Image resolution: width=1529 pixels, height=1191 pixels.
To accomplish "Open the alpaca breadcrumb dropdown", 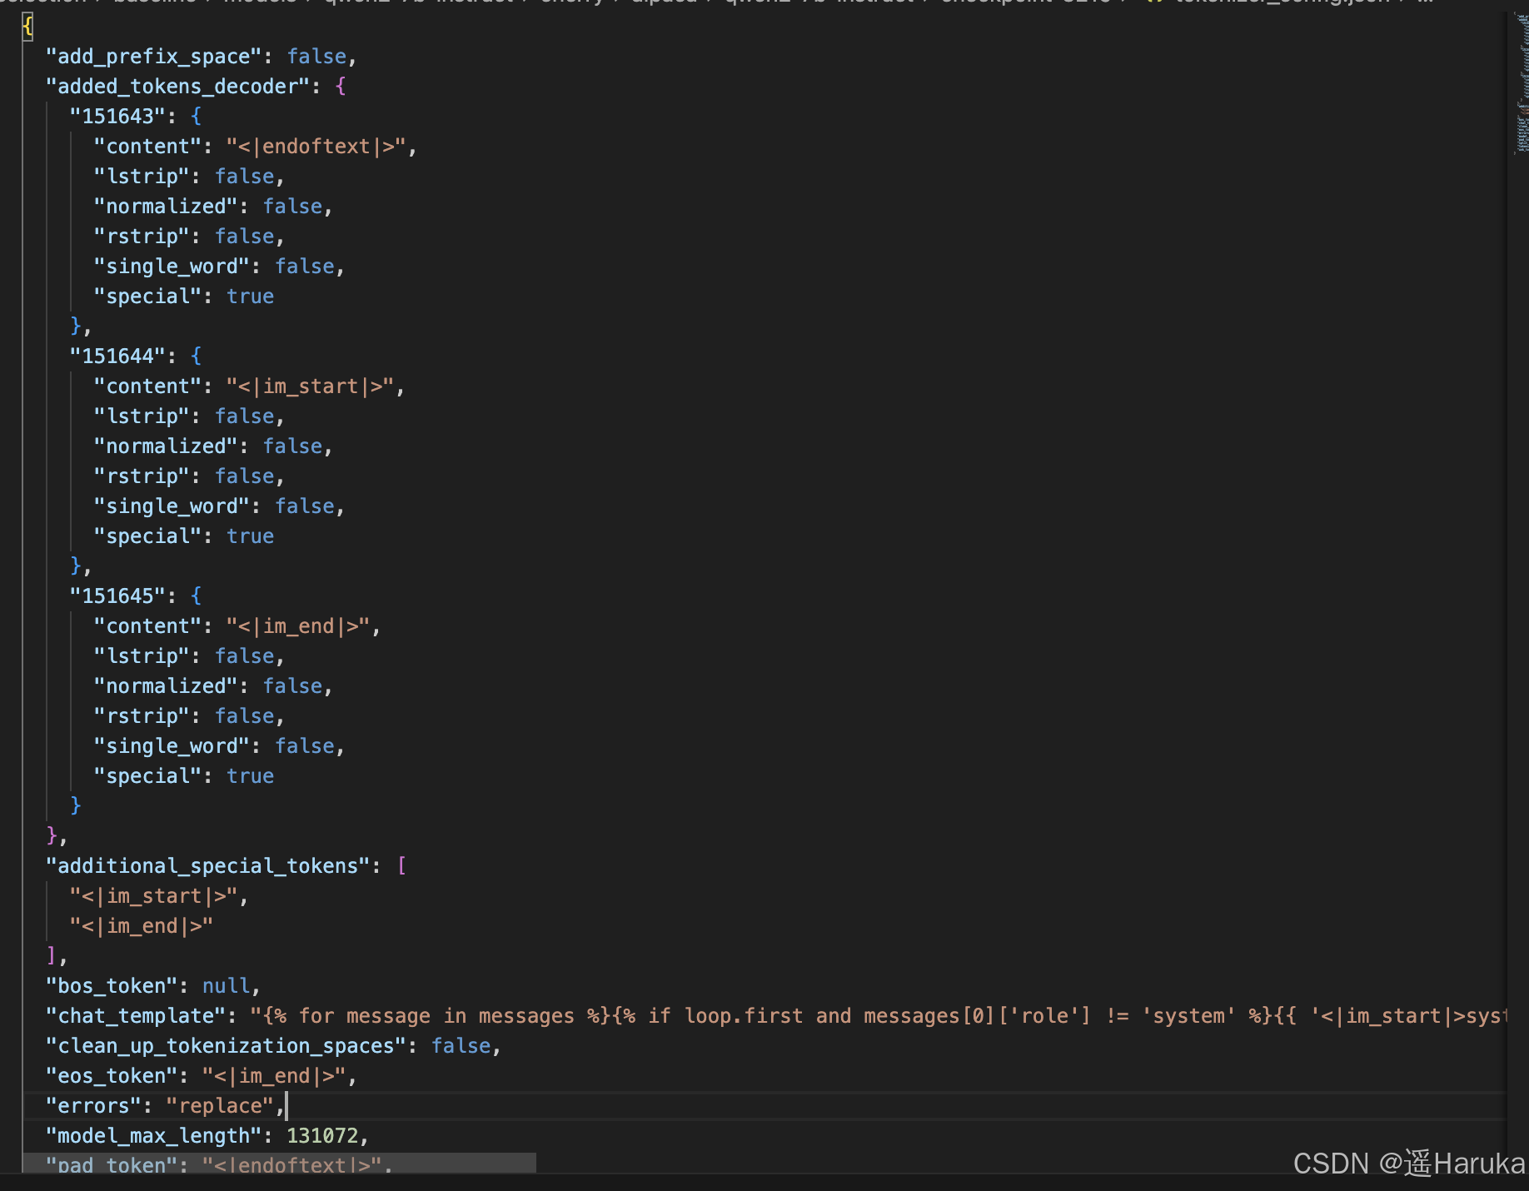I will coord(664,3).
